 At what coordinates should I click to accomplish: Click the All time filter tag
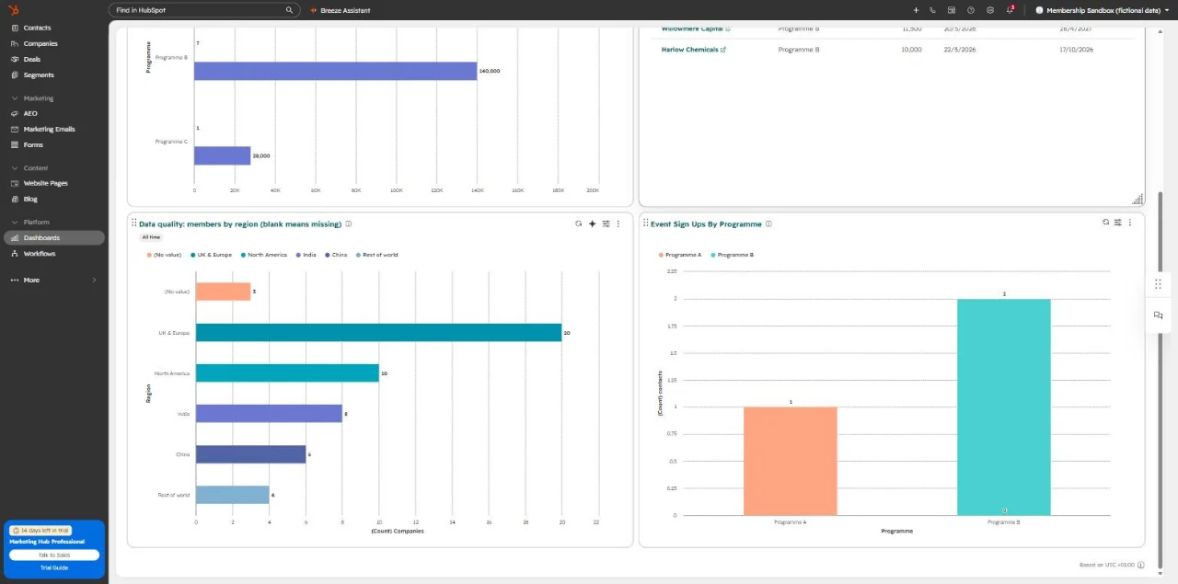coord(150,237)
